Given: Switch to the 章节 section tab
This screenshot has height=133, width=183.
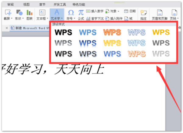Looking at the screenshot, I should 42,5.
